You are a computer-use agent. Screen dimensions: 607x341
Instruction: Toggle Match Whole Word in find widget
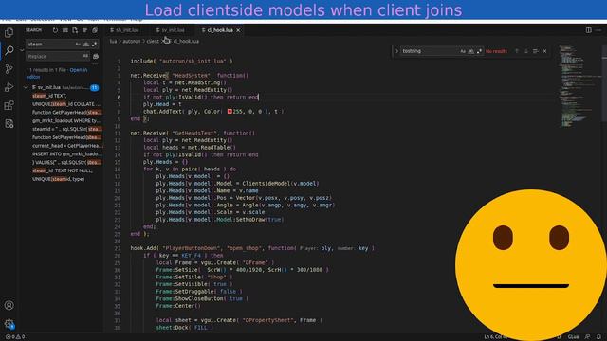(x=471, y=51)
